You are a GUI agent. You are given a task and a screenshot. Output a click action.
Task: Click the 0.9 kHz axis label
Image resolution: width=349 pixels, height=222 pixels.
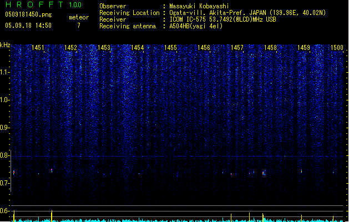tap(5, 128)
